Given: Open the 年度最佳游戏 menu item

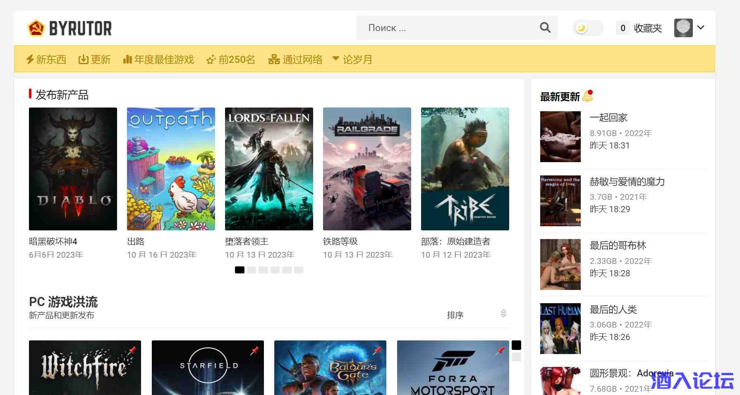Looking at the screenshot, I should click(x=158, y=60).
